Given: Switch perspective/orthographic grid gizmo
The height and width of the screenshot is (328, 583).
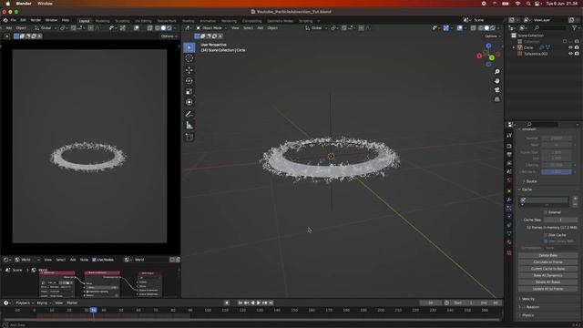Looking at the screenshot, I should pos(497,99).
